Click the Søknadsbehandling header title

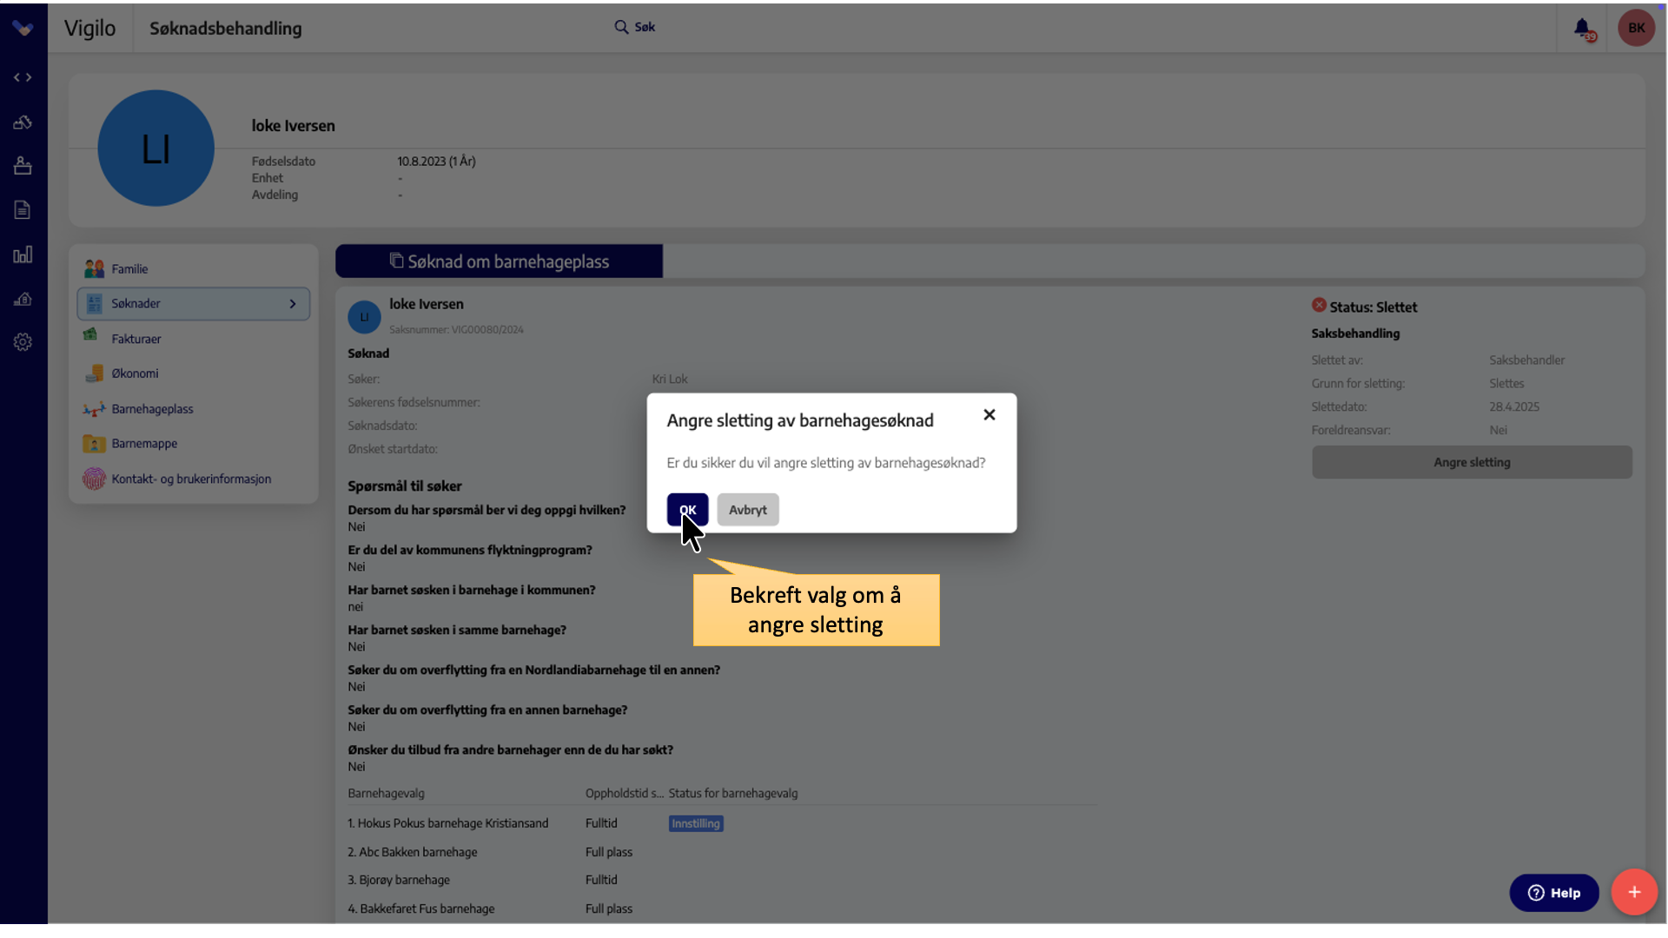[x=226, y=29]
